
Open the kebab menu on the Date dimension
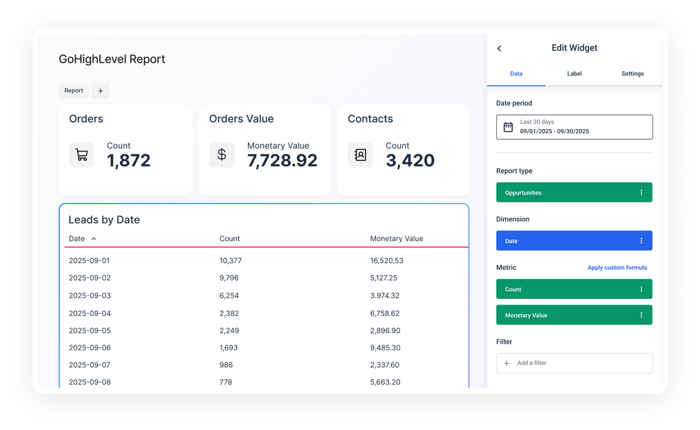[x=643, y=240]
